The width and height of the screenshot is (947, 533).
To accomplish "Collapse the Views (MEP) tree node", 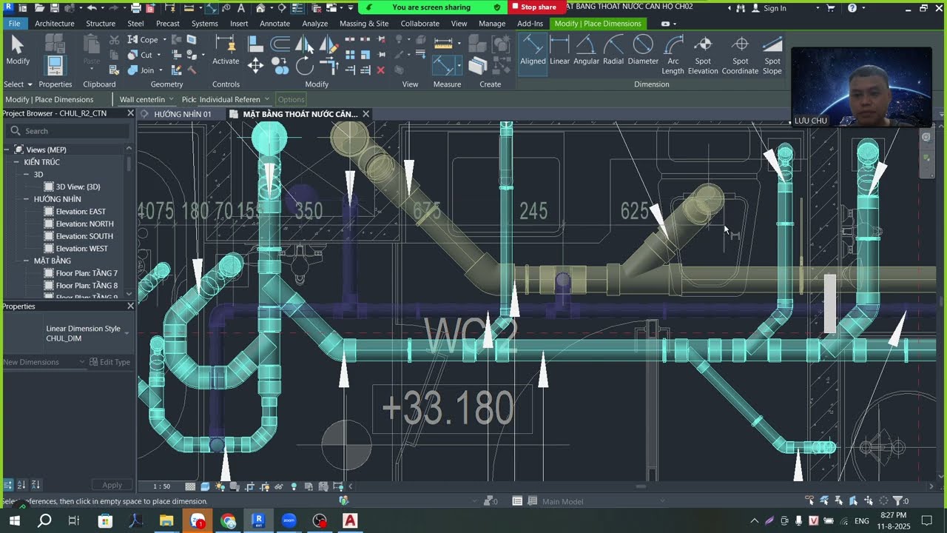I will (x=7, y=150).
